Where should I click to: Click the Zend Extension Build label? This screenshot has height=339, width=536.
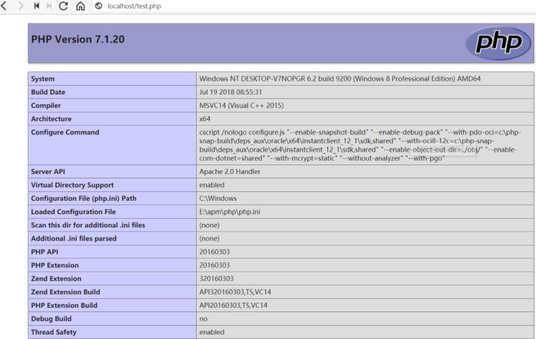click(65, 292)
